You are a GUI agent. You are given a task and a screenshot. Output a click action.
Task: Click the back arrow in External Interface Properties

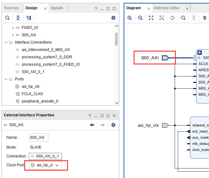click(x=92, y=125)
